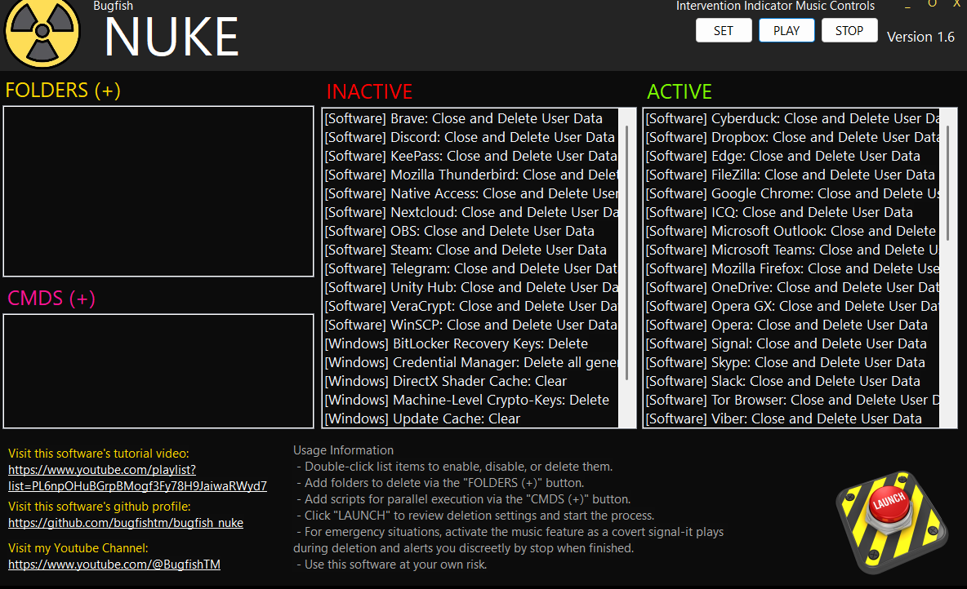
Task: Select DirectX Shader Cache: Clear entry
Action: pyautogui.click(x=470, y=381)
